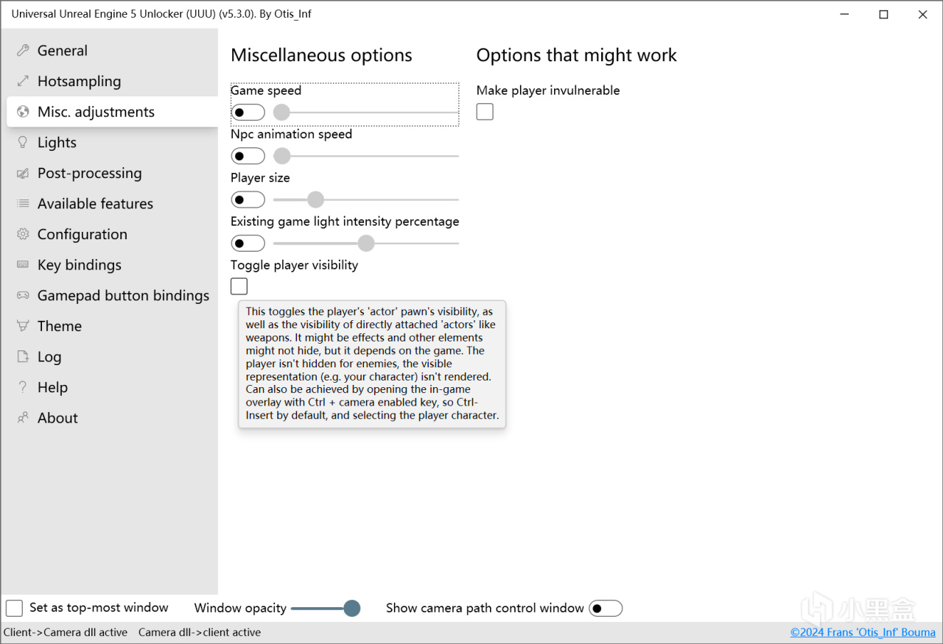The image size is (943, 644).
Task: Click the resize arrow icon beside Hotsampling
Action: tap(23, 81)
